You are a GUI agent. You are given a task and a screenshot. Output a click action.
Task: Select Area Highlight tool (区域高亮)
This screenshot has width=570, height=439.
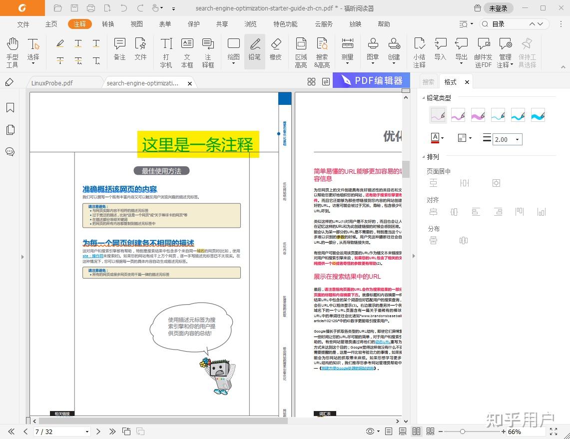click(x=301, y=53)
